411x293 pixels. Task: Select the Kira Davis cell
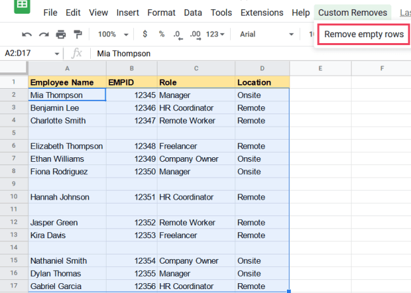point(67,235)
